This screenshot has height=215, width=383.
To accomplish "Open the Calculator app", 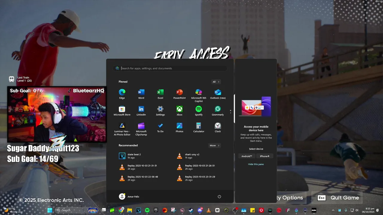I will click(x=199, y=127).
